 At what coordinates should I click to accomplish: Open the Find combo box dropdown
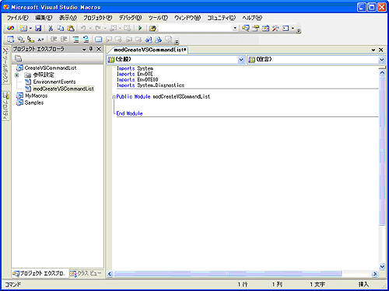pyautogui.click(x=235, y=28)
